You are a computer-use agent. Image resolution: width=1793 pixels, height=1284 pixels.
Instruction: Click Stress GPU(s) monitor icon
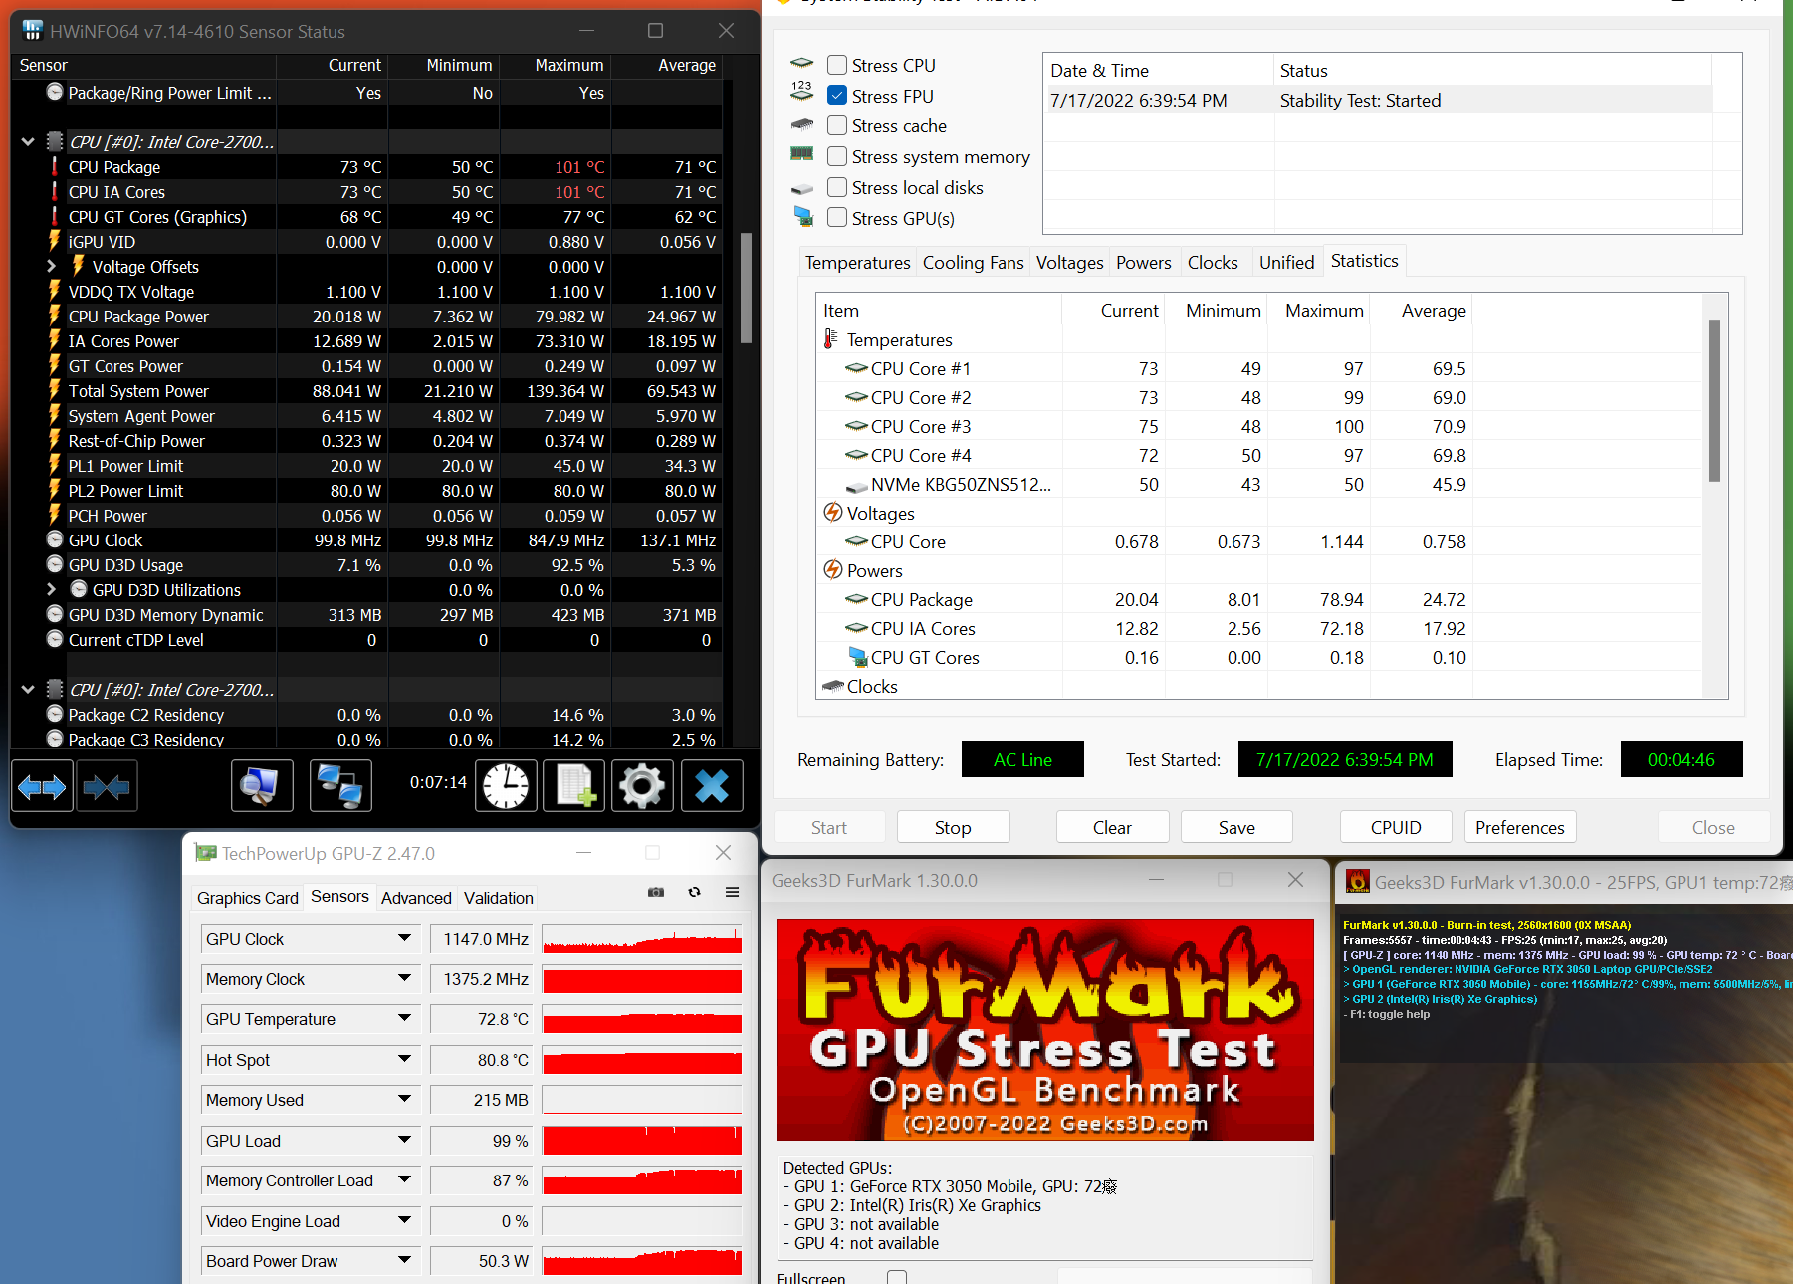pyautogui.click(x=803, y=217)
